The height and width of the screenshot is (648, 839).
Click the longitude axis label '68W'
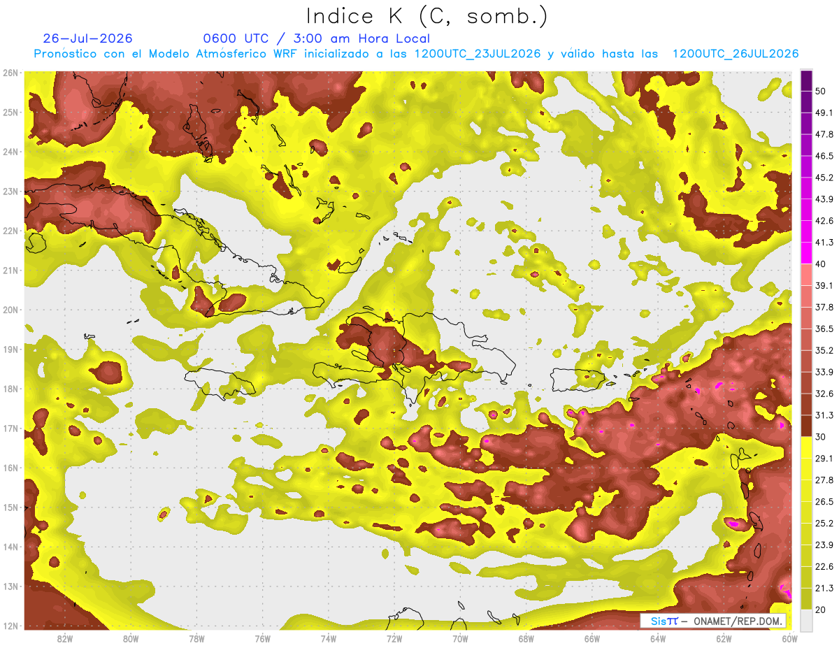click(526, 639)
